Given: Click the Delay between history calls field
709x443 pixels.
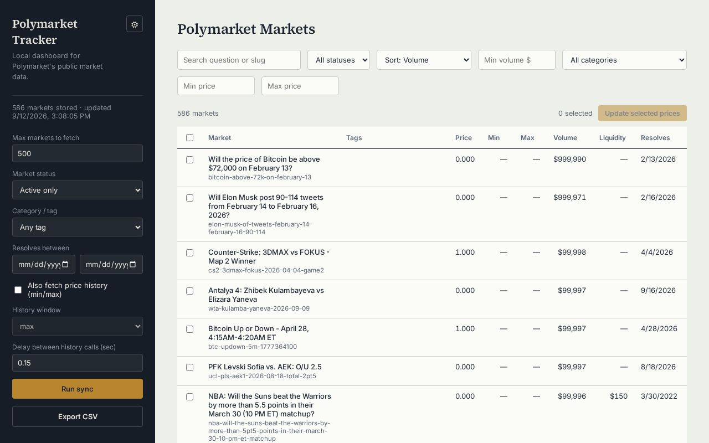Looking at the screenshot, I should click(x=78, y=363).
